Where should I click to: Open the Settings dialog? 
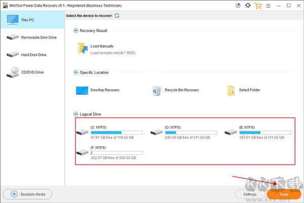pyautogui.click(x=250, y=194)
